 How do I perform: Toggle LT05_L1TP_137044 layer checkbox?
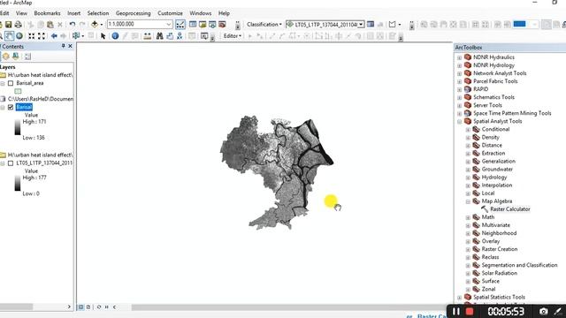(11, 163)
